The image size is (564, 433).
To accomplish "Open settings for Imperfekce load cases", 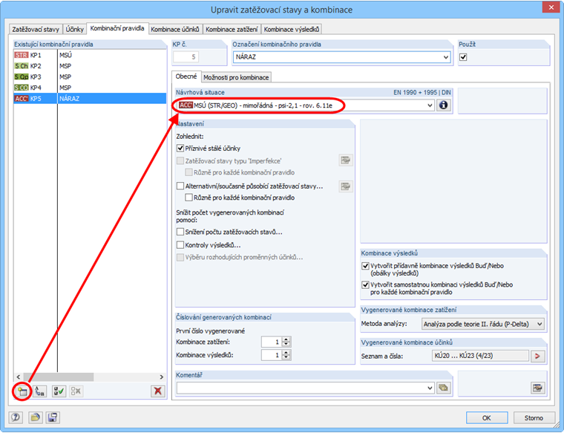I will [x=346, y=160].
